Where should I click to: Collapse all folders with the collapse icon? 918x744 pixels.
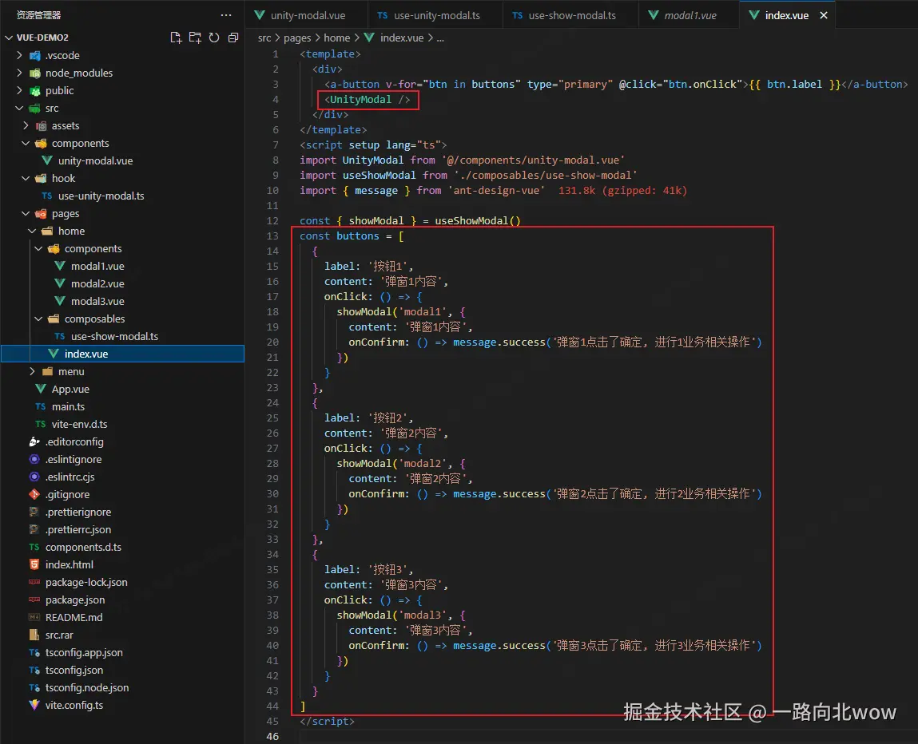pyautogui.click(x=233, y=38)
